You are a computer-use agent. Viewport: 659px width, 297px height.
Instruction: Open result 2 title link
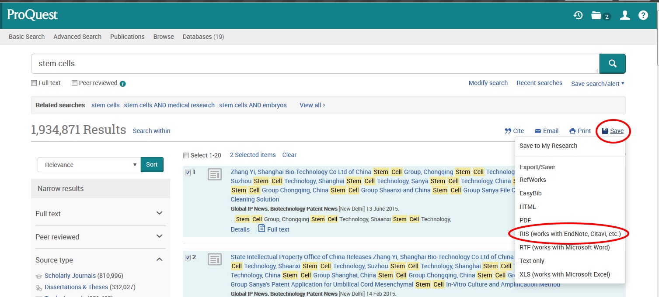coord(373,270)
